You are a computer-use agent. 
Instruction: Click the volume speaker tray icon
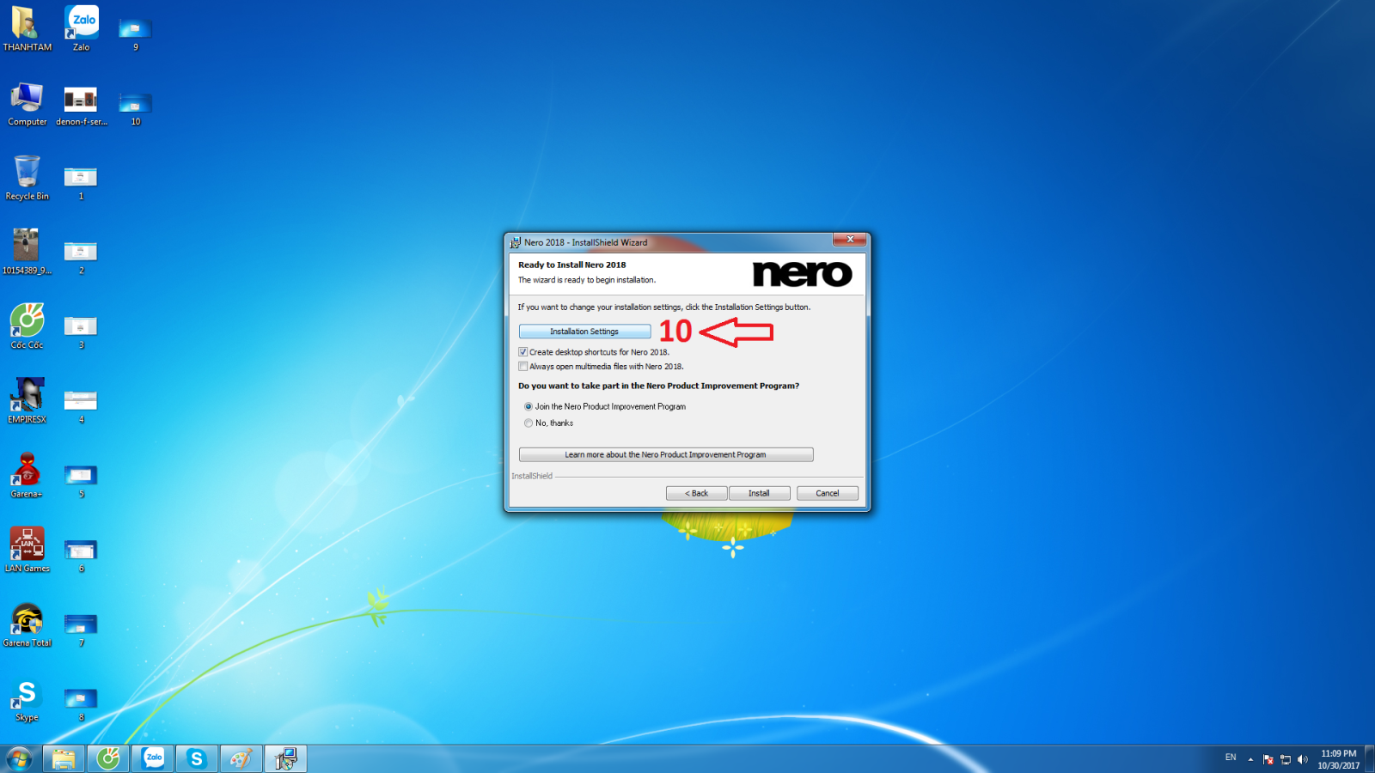tap(1303, 759)
